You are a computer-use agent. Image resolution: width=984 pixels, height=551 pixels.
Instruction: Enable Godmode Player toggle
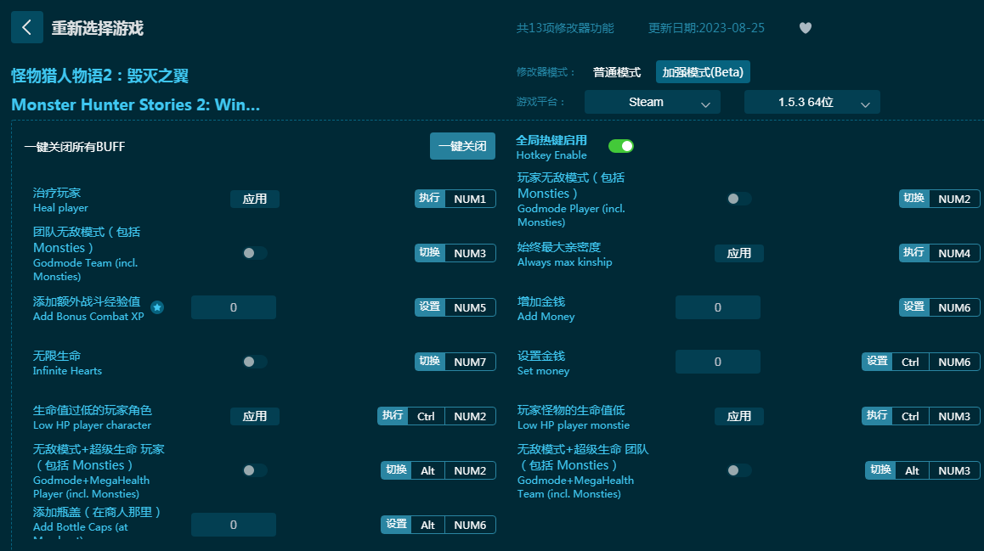(738, 199)
